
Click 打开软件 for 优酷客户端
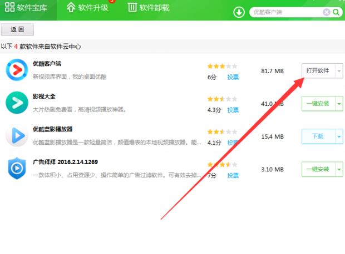(x=318, y=70)
